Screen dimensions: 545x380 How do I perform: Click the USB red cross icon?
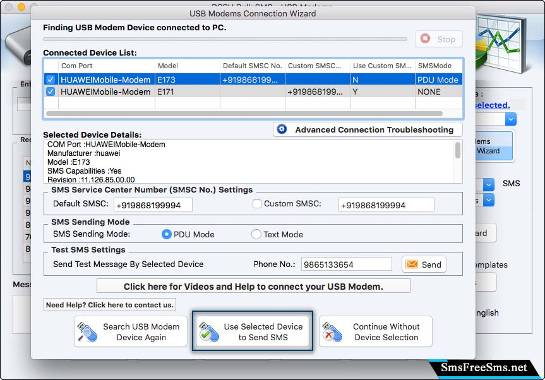[332, 332]
